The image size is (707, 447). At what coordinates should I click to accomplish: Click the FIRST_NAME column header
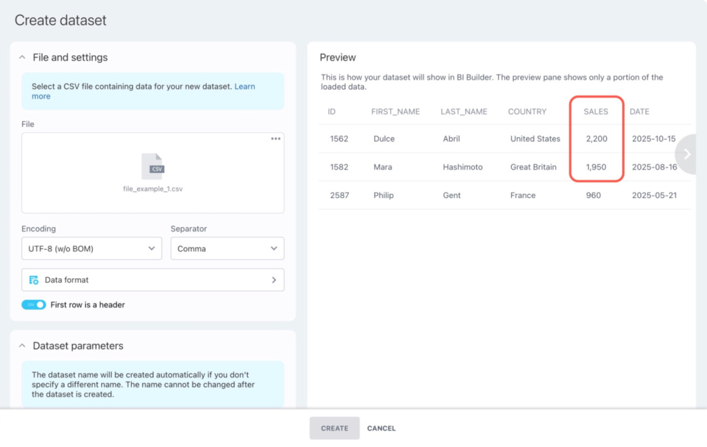395,111
